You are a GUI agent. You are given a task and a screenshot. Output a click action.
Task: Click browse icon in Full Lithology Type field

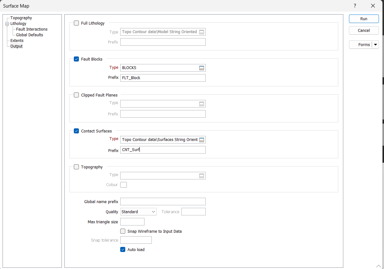202,32
